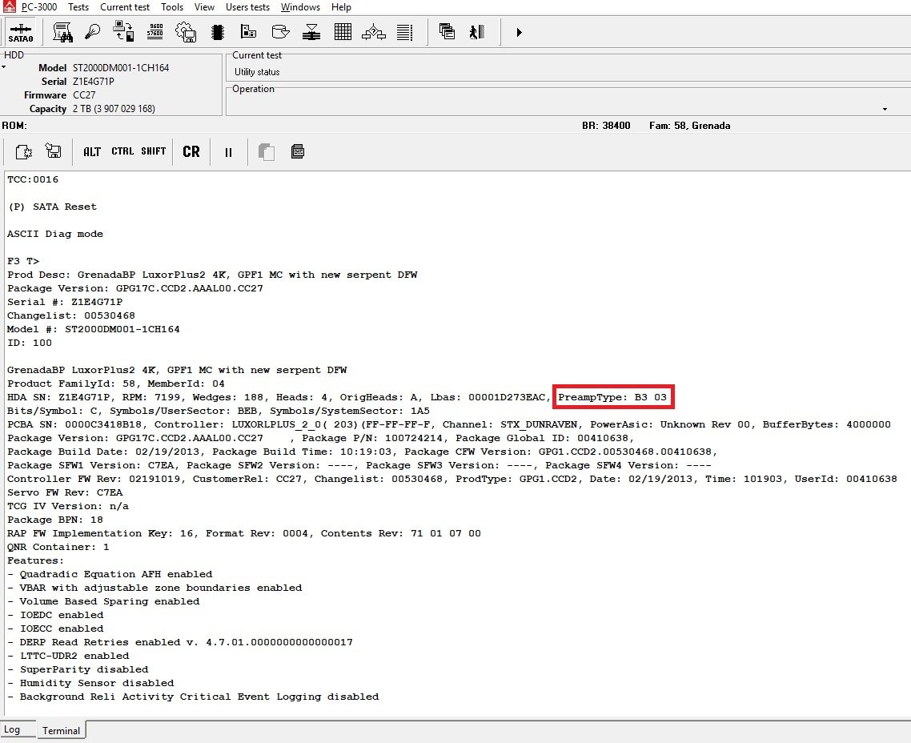
Task: Toggle the ALT key modifier
Action: (92, 151)
